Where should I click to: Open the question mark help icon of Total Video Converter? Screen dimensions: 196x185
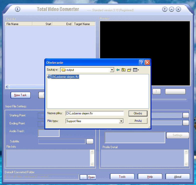[x=165, y=9]
